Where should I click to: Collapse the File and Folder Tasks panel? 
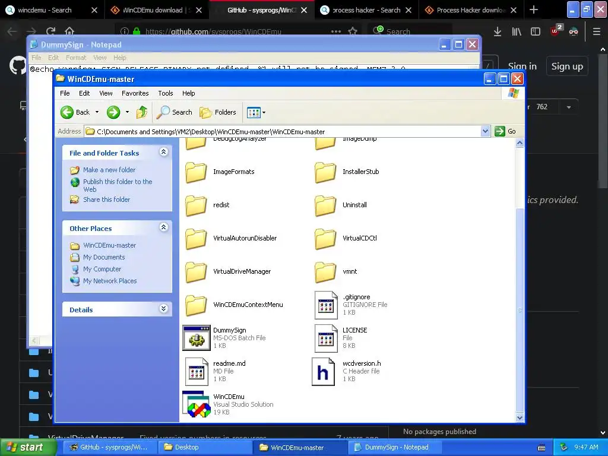[164, 152]
